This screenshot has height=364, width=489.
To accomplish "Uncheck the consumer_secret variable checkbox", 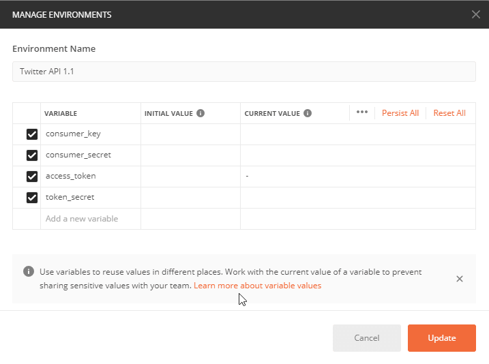I will tap(32, 155).
